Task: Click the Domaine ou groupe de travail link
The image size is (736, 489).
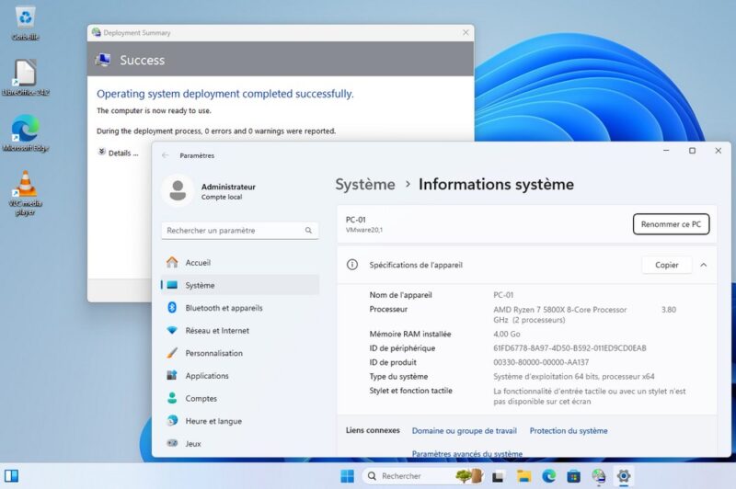Action: click(464, 430)
